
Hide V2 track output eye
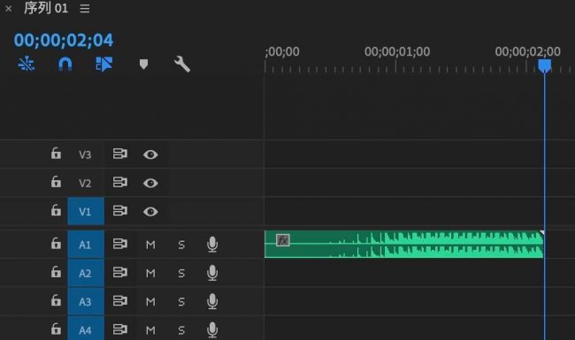pos(150,183)
